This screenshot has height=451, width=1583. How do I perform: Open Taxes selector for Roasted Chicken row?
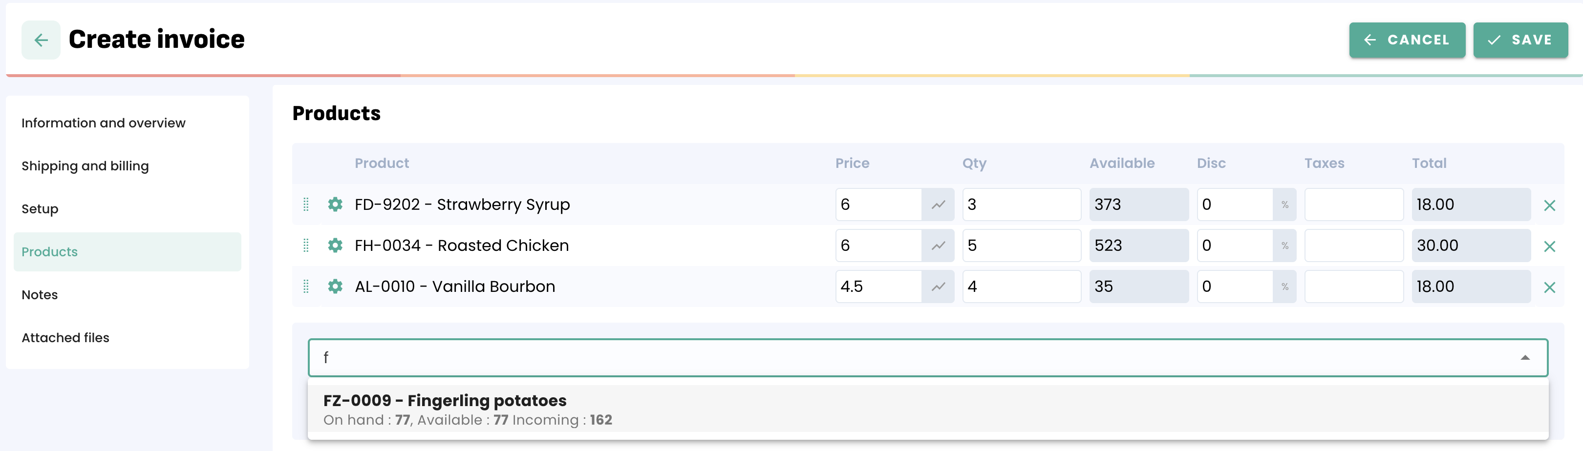[x=1354, y=246]
